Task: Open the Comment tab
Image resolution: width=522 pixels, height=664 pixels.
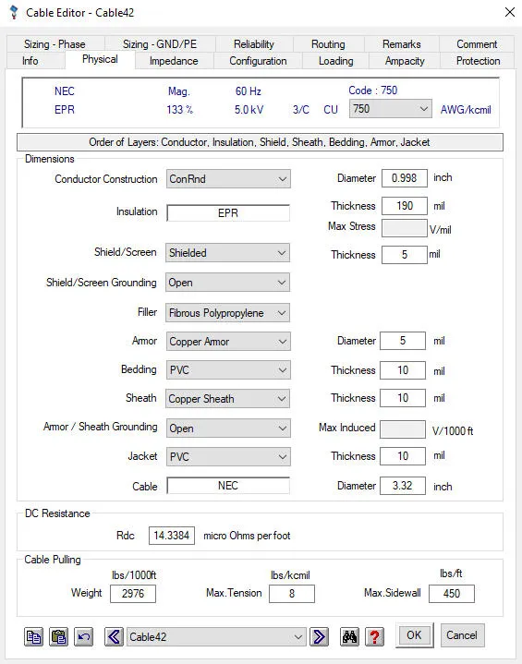Action: tap(477, 44)
